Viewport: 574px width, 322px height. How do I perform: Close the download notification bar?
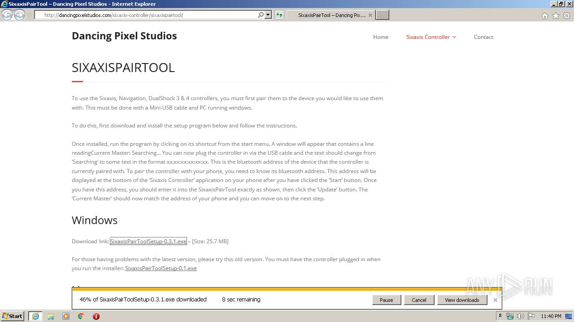(495, 300)
